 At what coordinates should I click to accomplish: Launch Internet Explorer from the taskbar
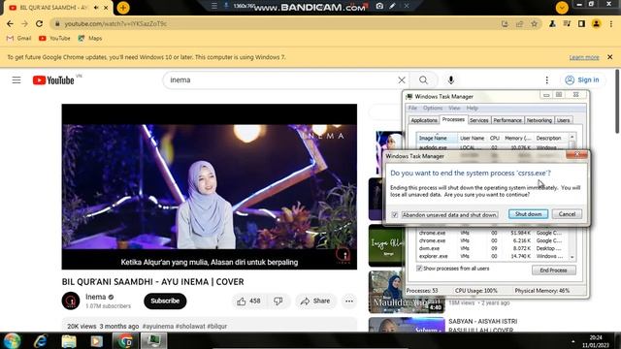[41, 340]
